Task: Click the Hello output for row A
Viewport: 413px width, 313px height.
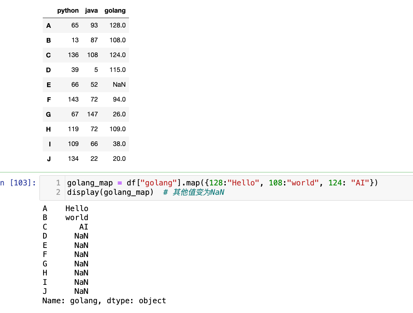Action: (x=77, y=209)
